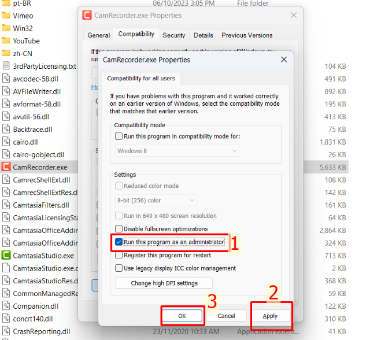Close the front CamRecorder.exe Properties dialog
This screenshot has height=340, width=370.
[x=284, y=60]
